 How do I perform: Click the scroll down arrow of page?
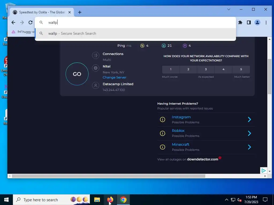coord(269,172)
